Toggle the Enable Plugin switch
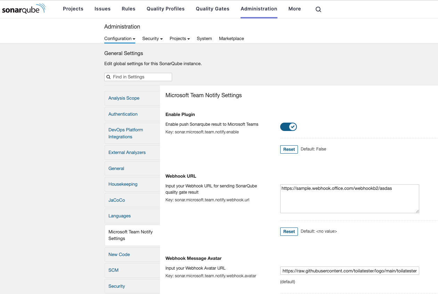 [x=289, y=127]
